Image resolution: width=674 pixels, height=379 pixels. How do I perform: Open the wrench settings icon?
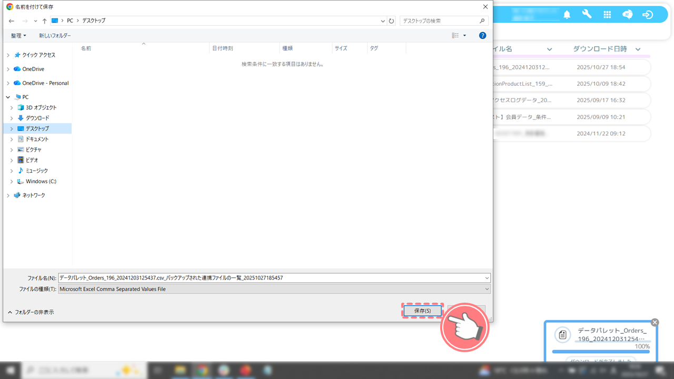(x=587, y=14)
